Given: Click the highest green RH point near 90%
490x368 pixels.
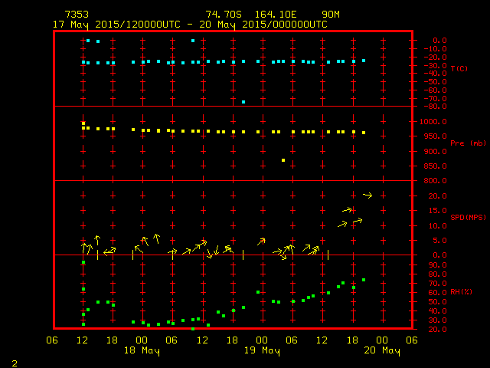Looking at the screenshot, I should click(83, 262).
